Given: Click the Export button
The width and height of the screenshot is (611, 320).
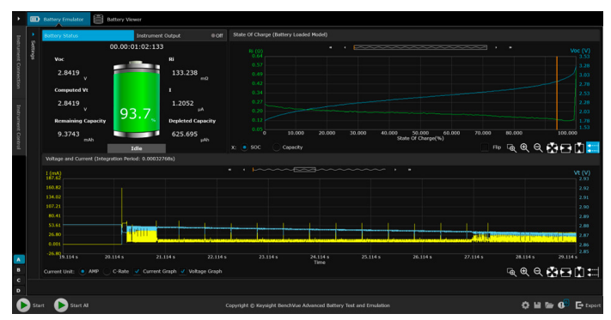Looking at the screenshot, I should point(589,305).
